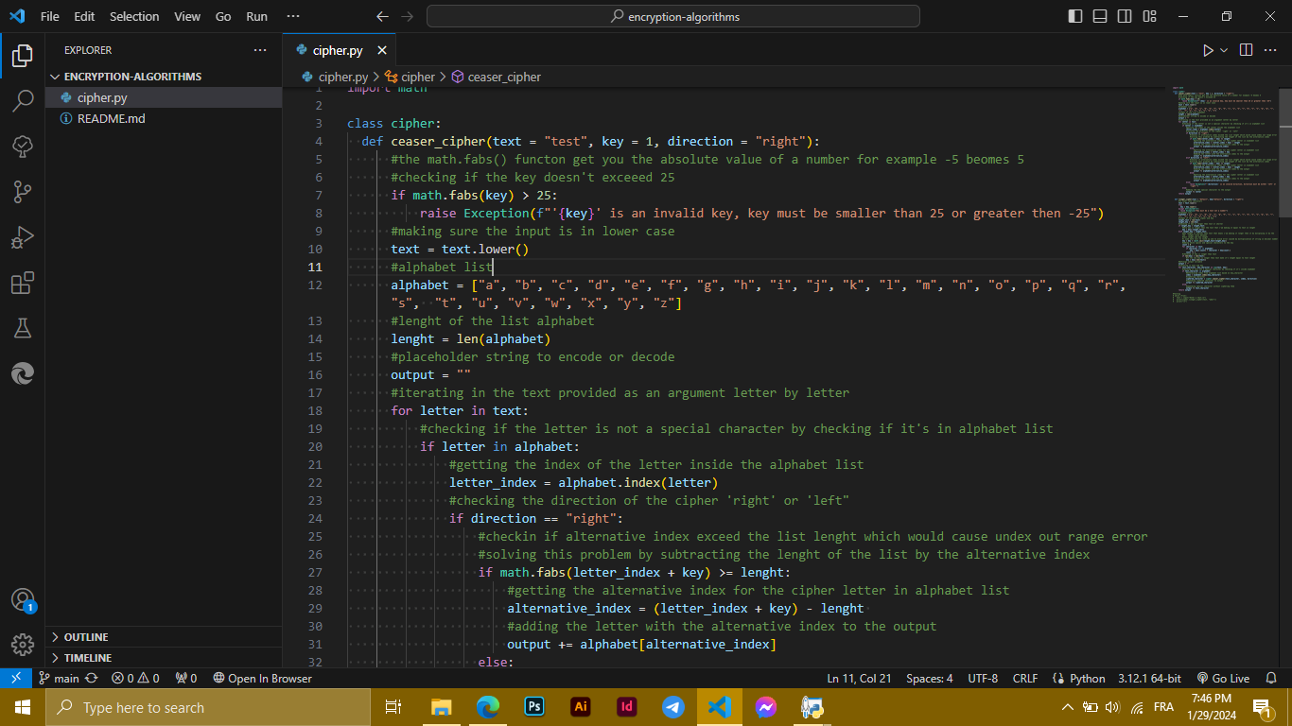Click encryption-algorithms command center search box
Viewport: 1292px width, 726px height.
point(673,16)
